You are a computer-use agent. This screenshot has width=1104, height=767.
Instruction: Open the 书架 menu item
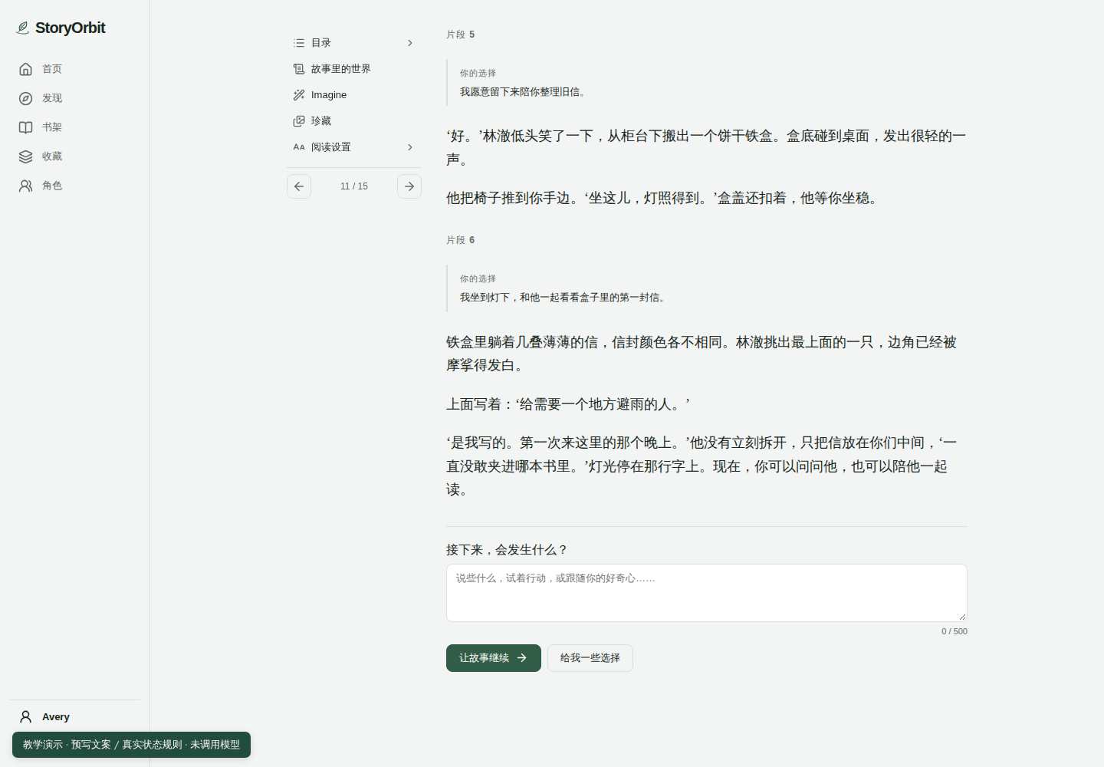pos(74,127)
